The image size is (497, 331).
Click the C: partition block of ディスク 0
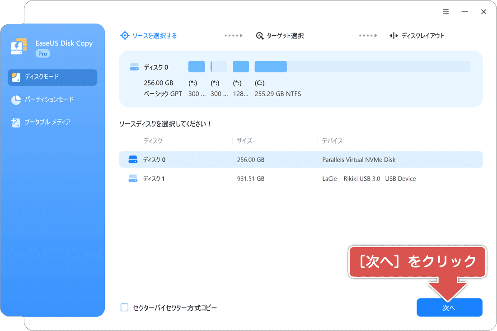coord(270,66)
